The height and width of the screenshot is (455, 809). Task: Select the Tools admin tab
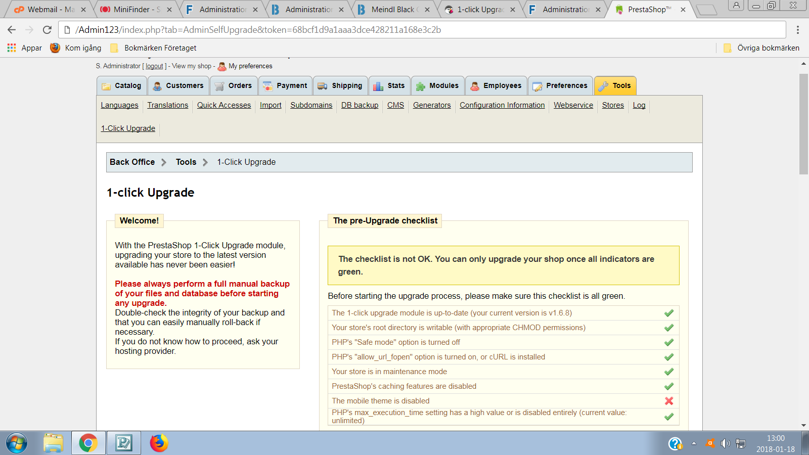[x=615, y=86]
